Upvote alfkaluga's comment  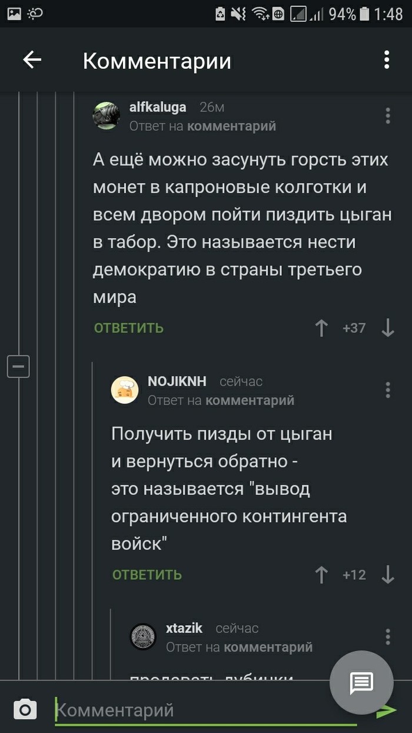pos(321,328)
